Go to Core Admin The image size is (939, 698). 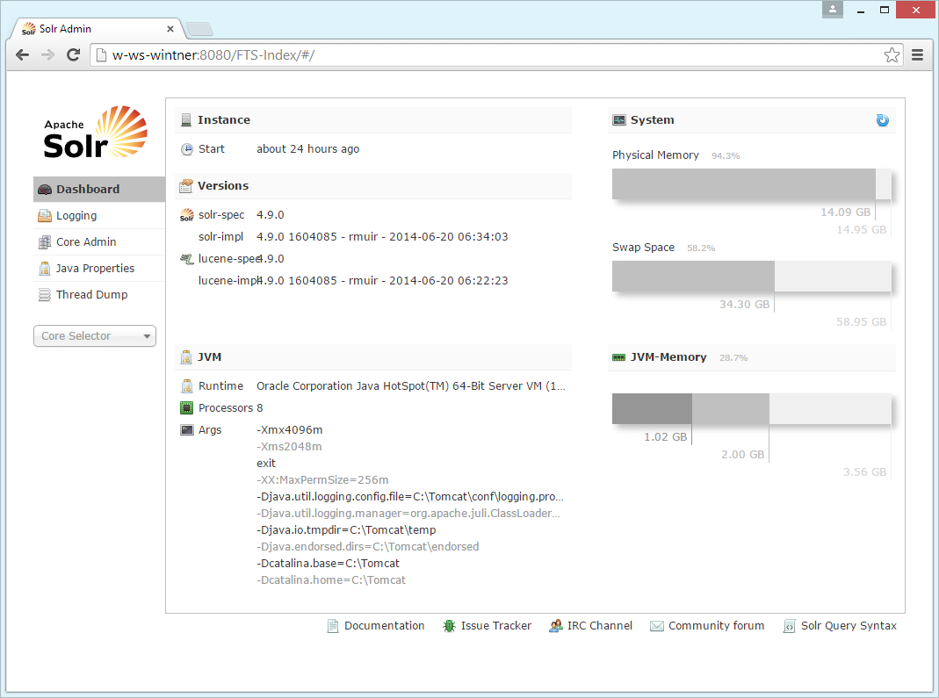click(x=86, y=242)
